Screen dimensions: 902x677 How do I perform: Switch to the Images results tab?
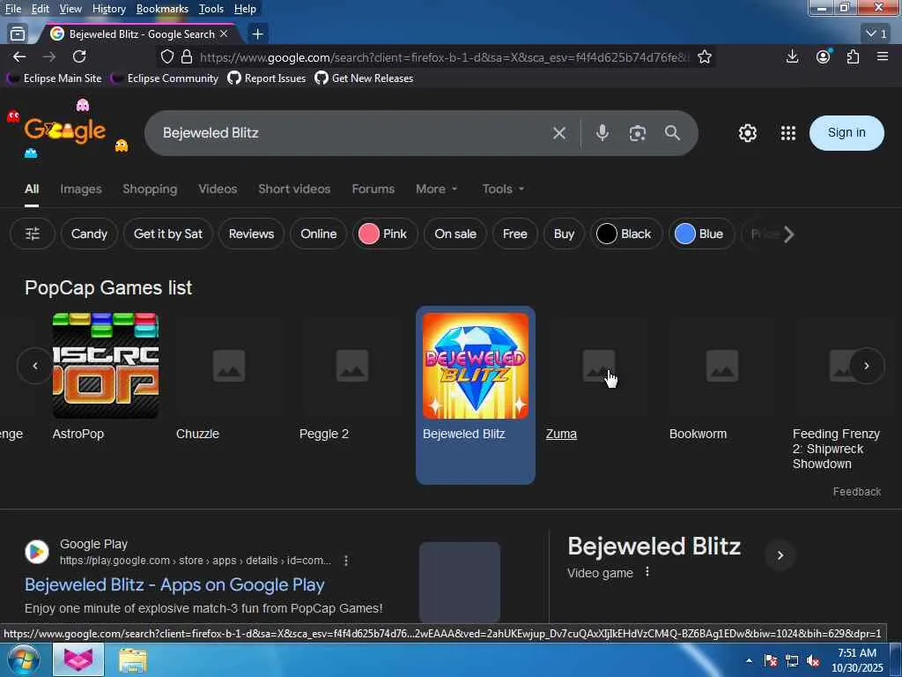click(x=80, y=189)
